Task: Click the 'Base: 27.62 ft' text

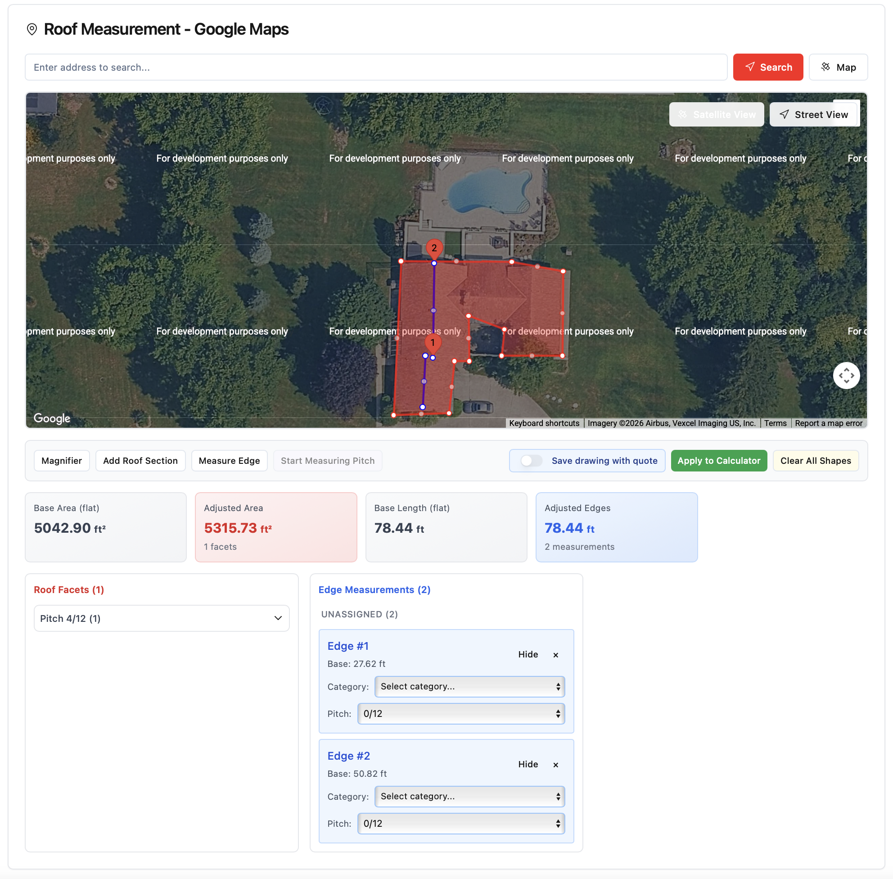Action: (356, 664)
